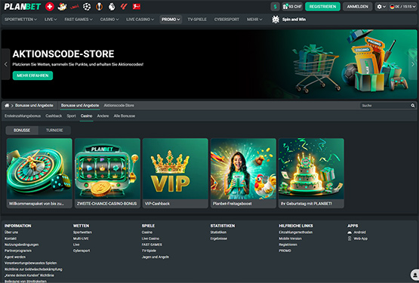The height and width of the screenshot is (283, 419).
Task: Switch to the Aktionscode-Store tab
Action: 119,106
